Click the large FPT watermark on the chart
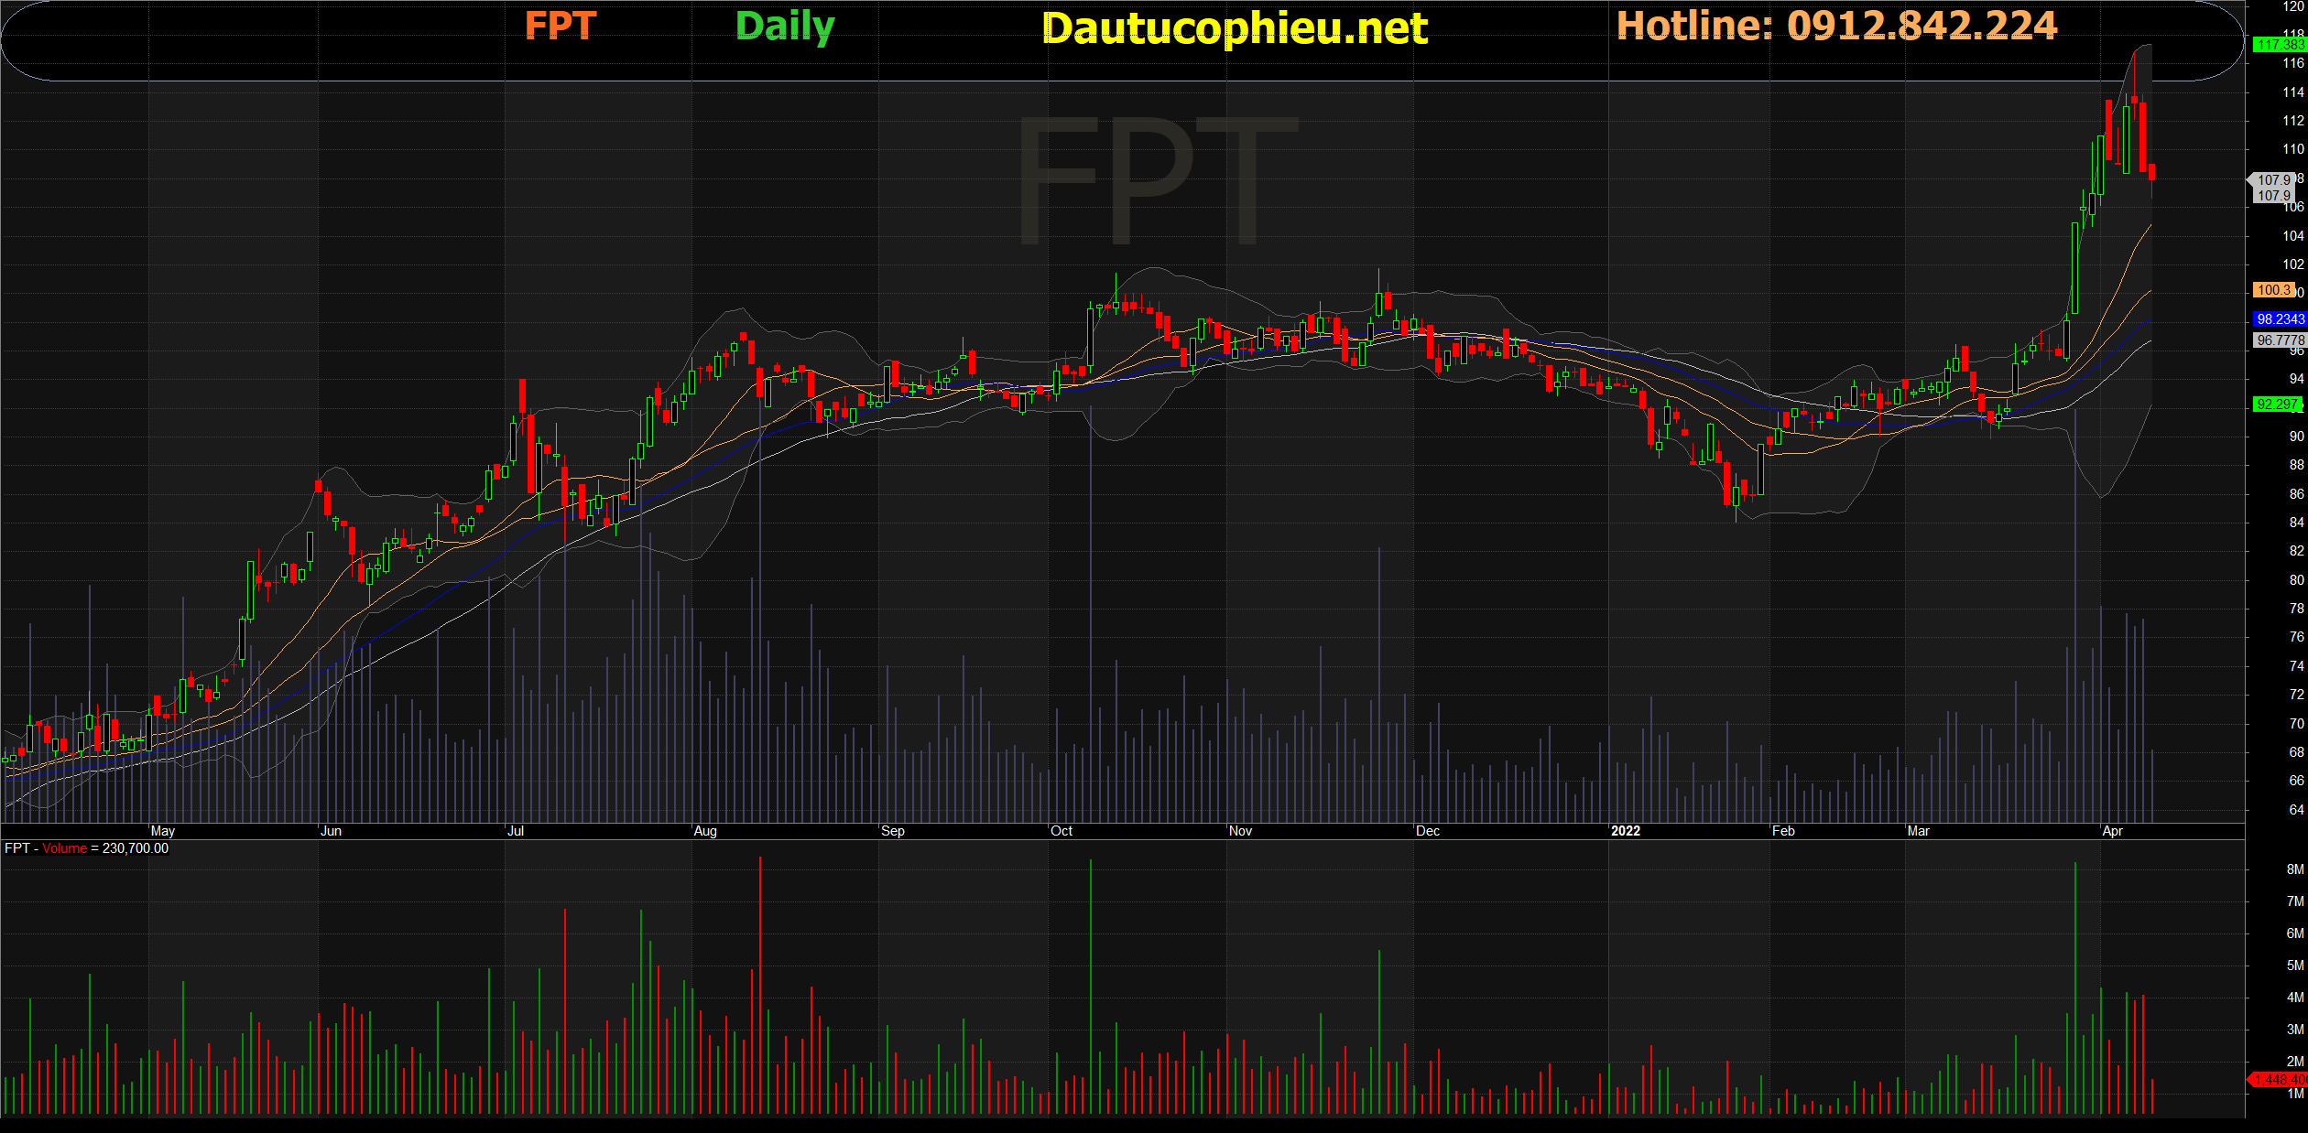 tap(1156, 181)
